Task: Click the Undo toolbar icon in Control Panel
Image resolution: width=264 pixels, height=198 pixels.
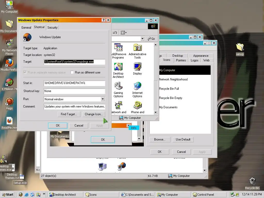Action: 115,32
